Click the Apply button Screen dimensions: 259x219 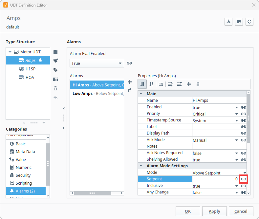(214, 211)
